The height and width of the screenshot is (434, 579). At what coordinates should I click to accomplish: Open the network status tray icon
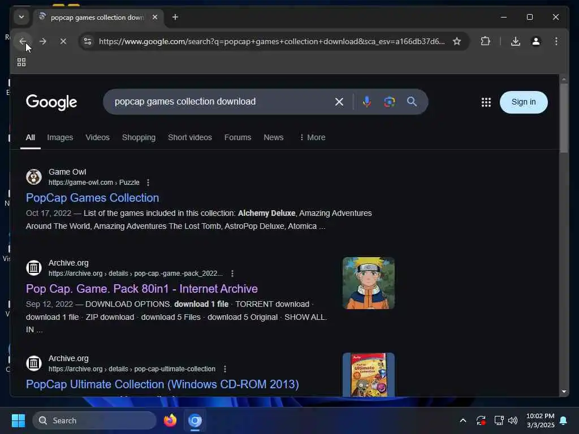click(x=499, y=420)
